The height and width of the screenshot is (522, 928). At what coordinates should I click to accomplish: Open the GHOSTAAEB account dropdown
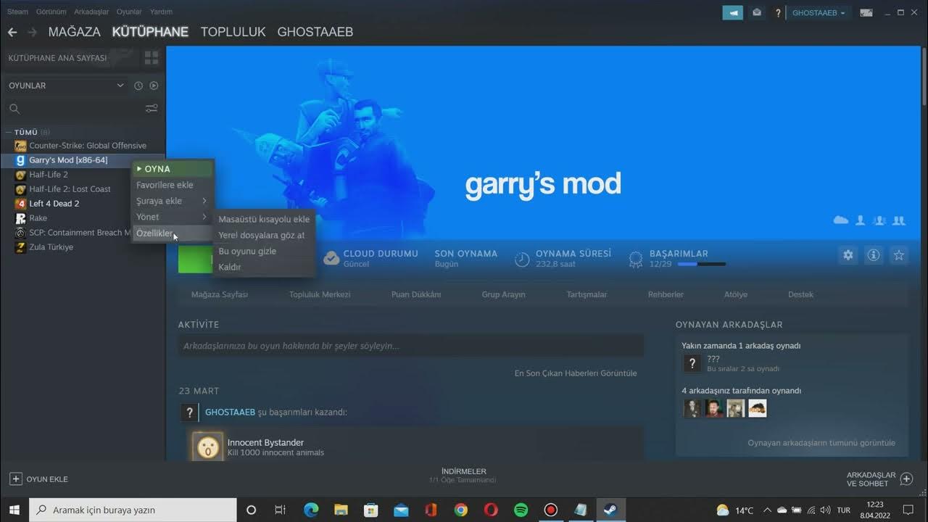819,13
